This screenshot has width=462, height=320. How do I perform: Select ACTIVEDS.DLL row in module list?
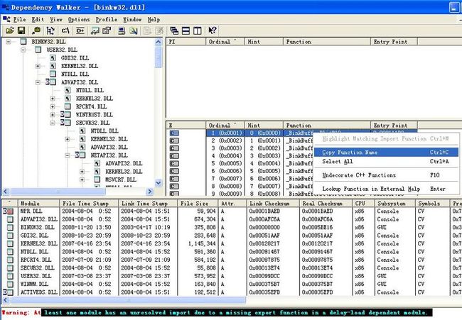tap(230, 292)
